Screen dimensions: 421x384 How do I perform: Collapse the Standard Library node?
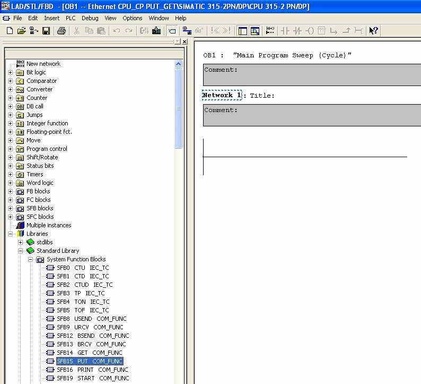(20, 251)
